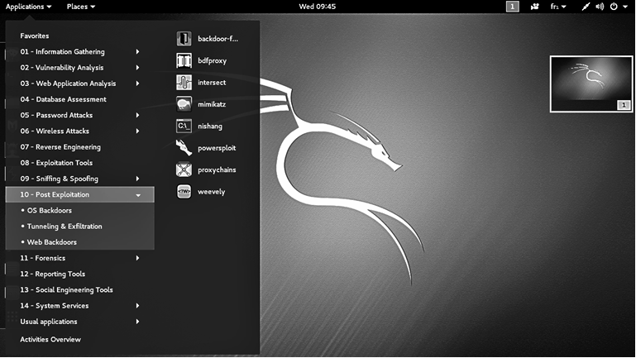Click the clock showing Wed 09:45
Viewport: 636px width, 358px height.
(x=317, y=7)
